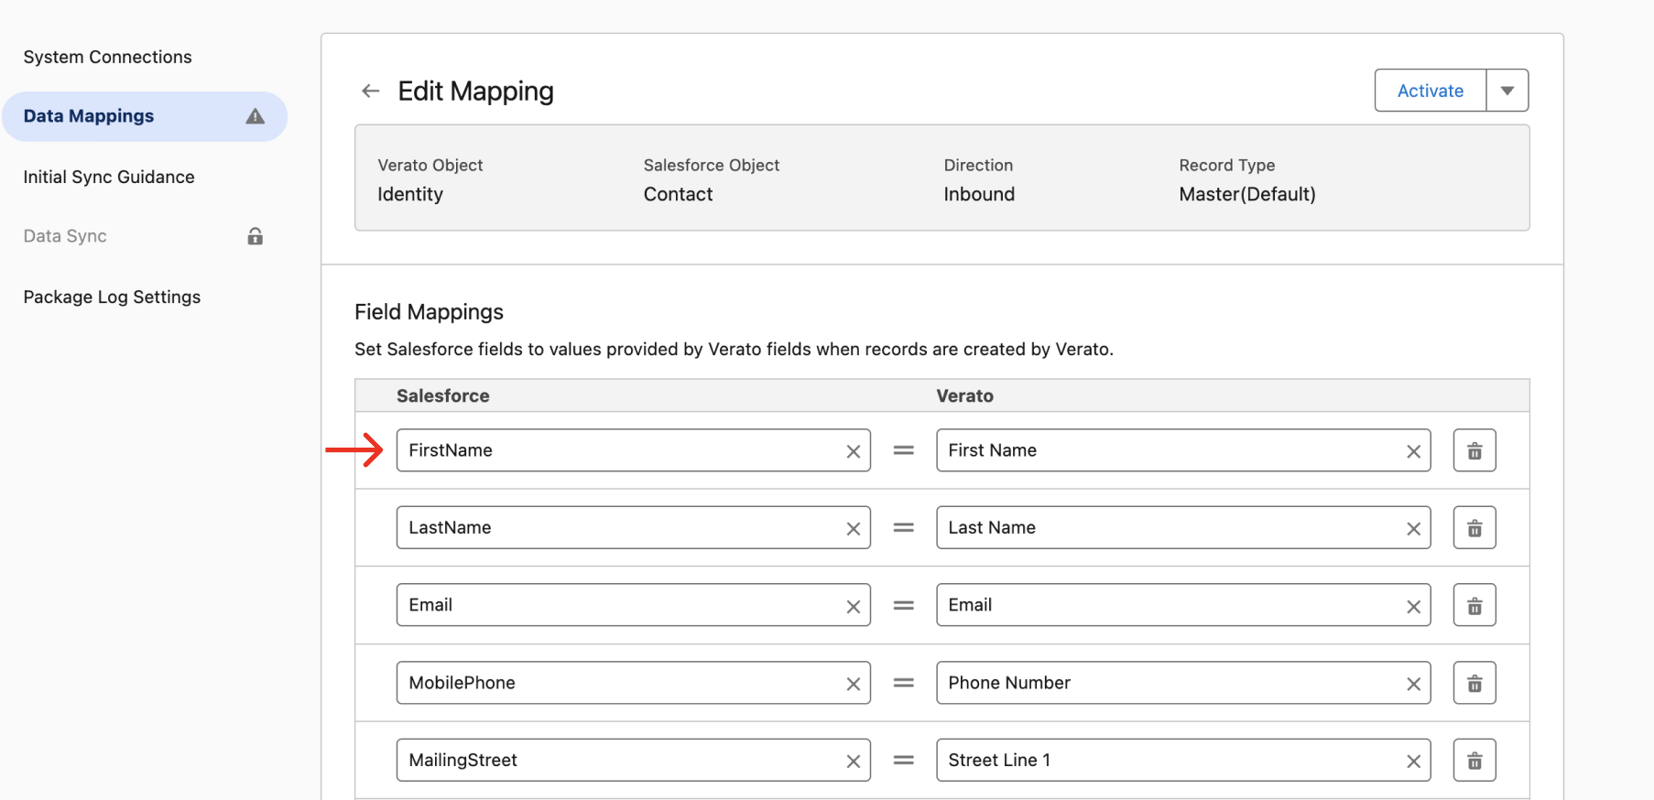
Task: Click the Activate button
Action: [x=1431, y=91]
